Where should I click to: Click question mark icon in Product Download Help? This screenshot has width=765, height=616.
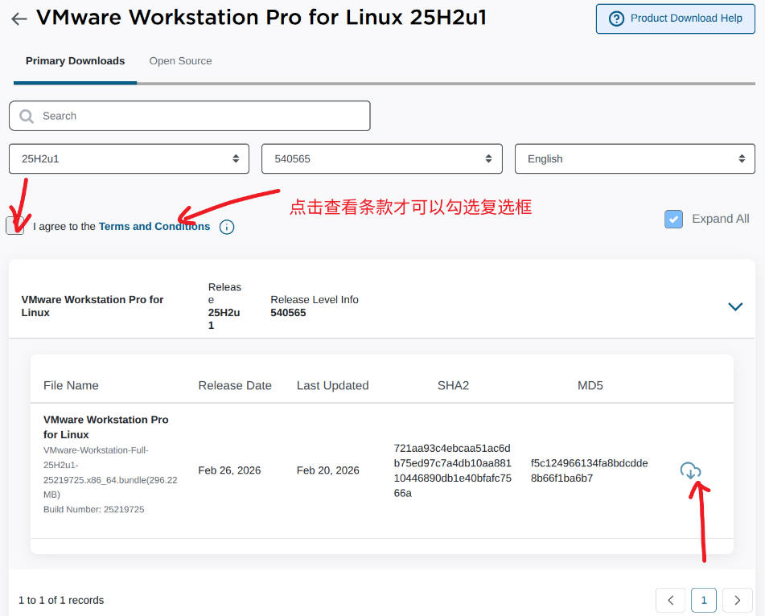click(617, 18)
